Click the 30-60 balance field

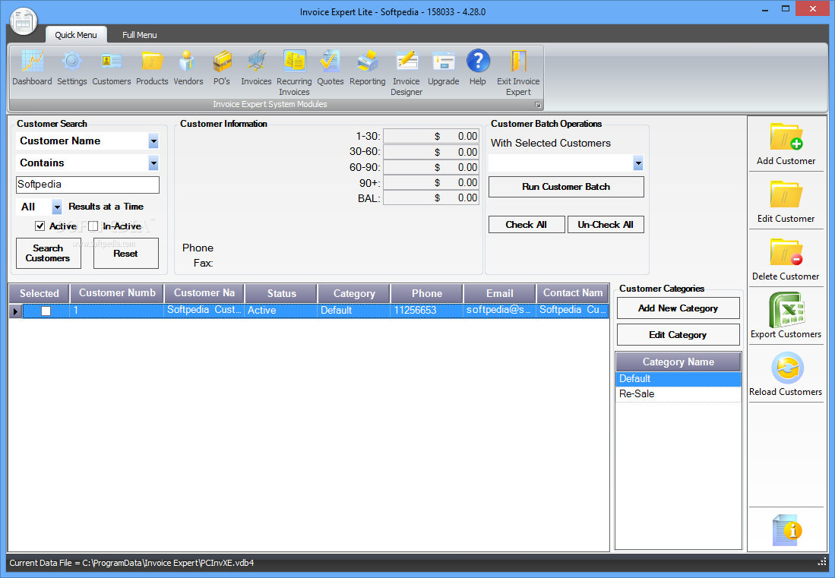point(431,152)
